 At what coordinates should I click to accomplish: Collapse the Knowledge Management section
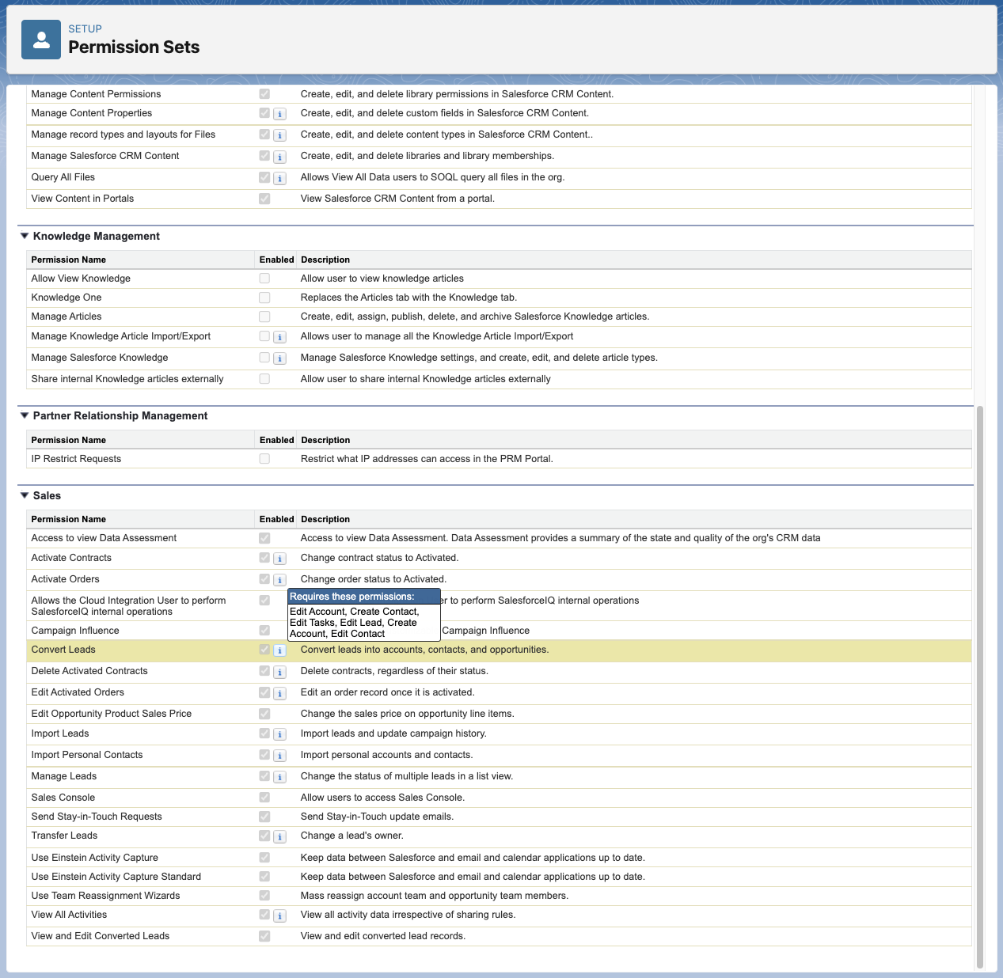click(x=25, y=236)
